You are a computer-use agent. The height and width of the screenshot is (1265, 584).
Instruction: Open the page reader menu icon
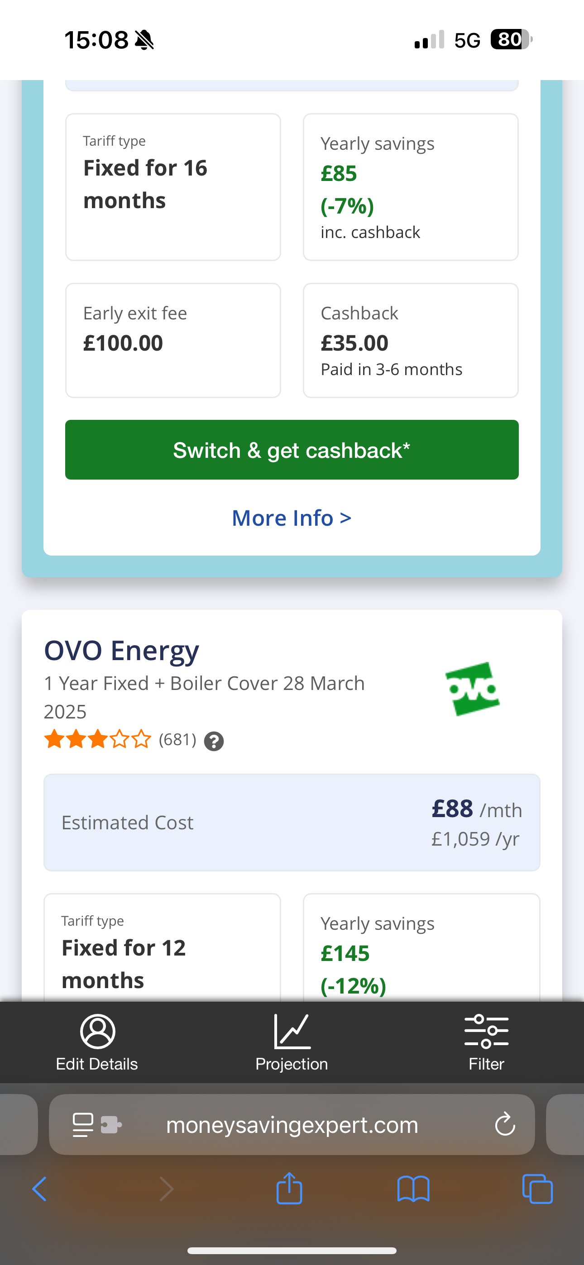(x=82, y=1125)
